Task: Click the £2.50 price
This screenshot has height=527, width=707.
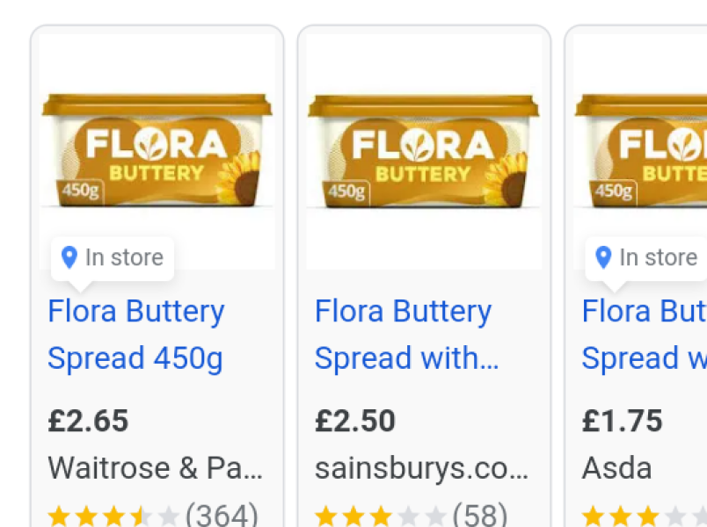Action: click(355, 421)
